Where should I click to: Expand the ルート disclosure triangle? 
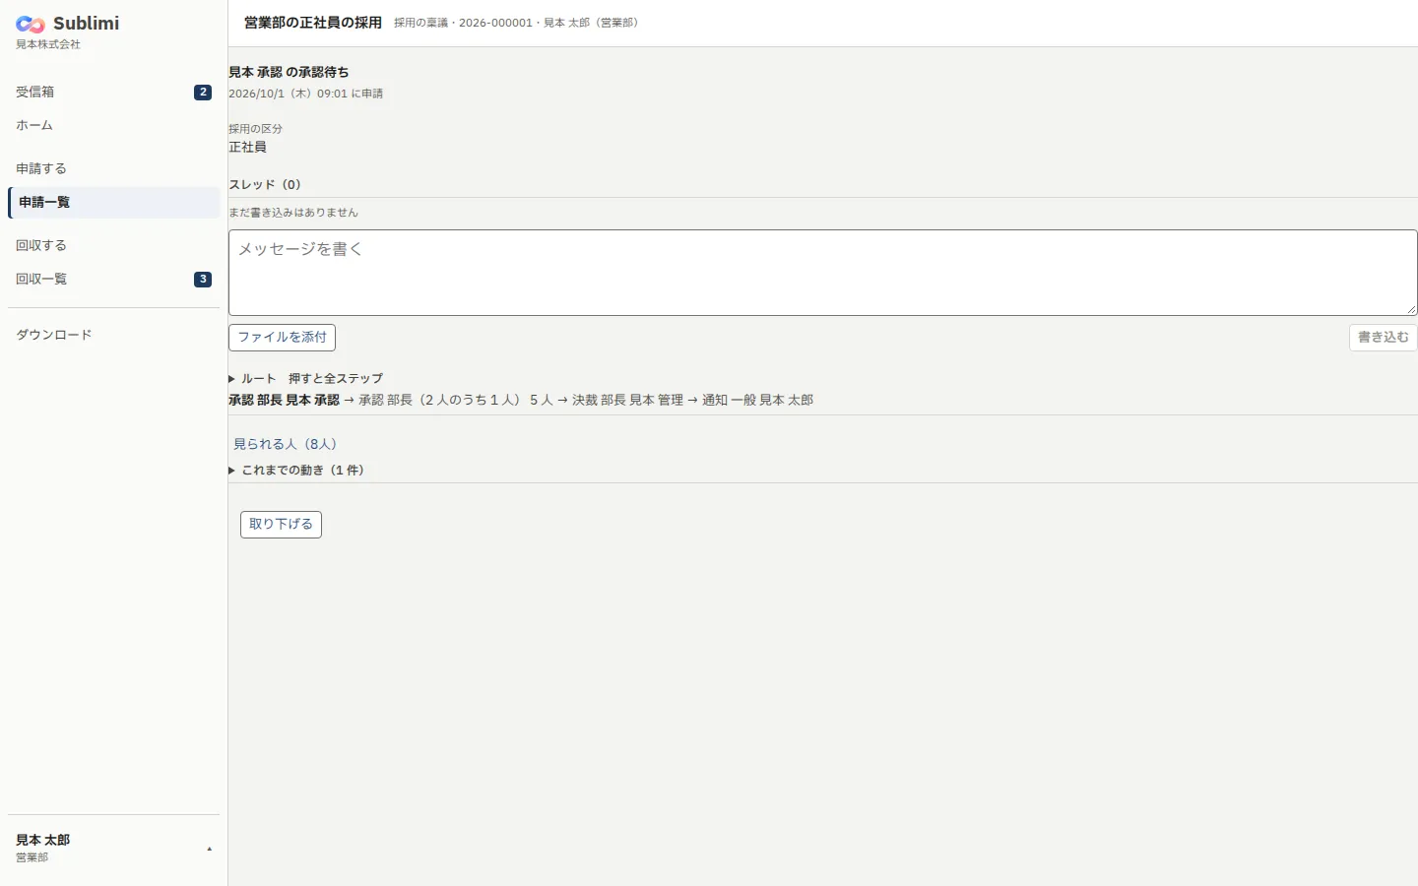click(232, 379)
